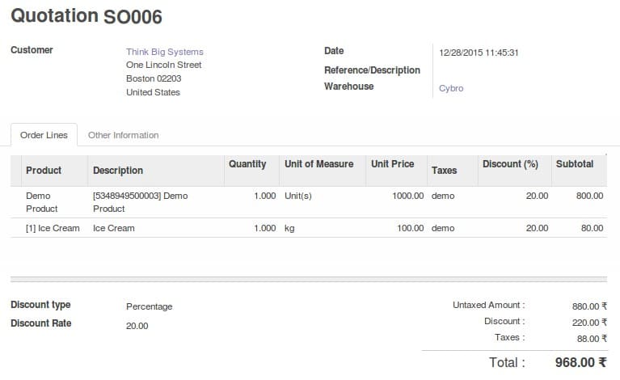
Task: Click the Description column header
Action: 118,171
